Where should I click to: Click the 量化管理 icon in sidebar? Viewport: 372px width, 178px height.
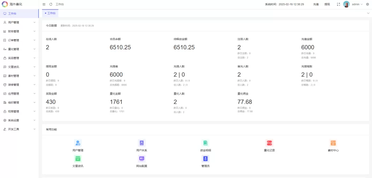(5, 49)
